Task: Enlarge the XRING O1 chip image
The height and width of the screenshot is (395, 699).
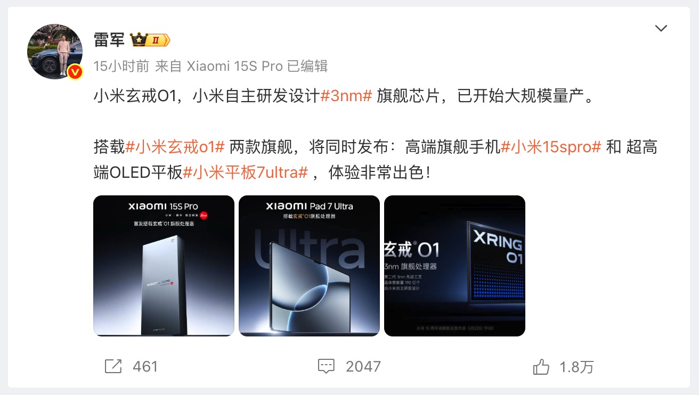Action: pos(454,266)
